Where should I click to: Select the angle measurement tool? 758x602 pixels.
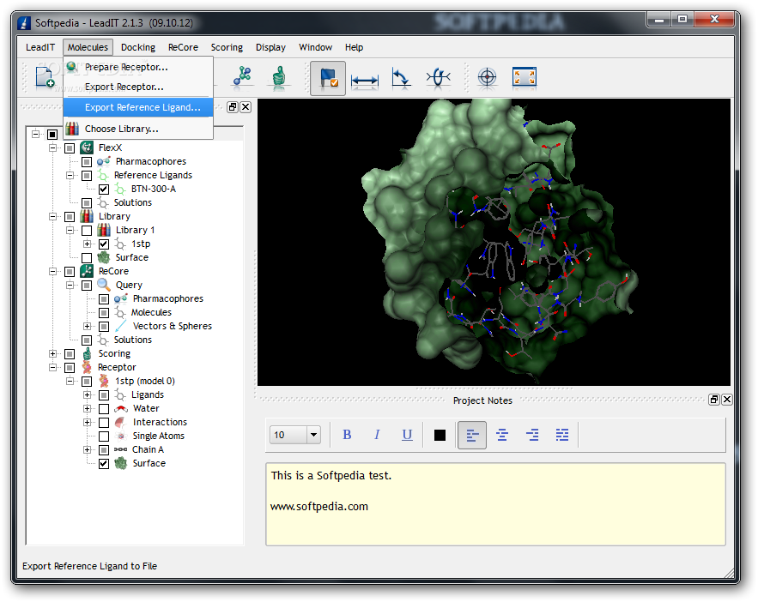coord(401,78)
